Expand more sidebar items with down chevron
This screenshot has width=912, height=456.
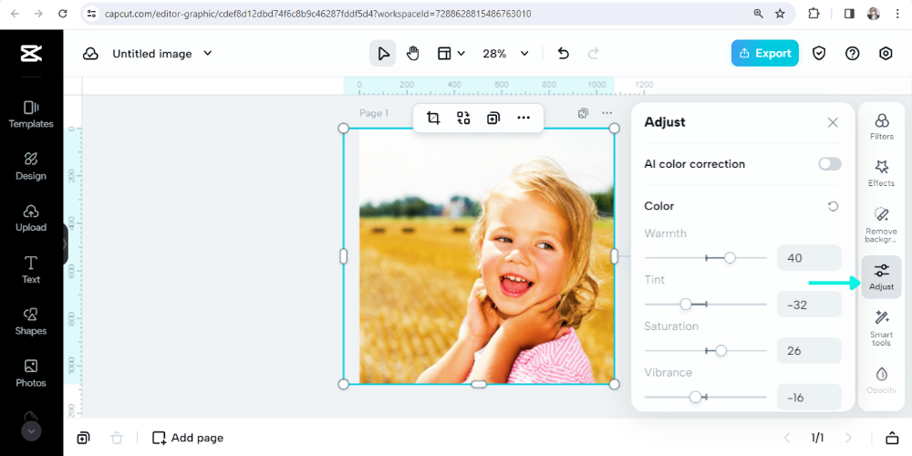coord(31,431)
